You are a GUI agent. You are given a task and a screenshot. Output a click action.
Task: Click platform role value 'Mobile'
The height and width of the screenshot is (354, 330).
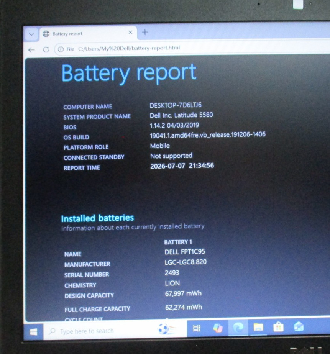pyautogui.click(x=160, y=146)
